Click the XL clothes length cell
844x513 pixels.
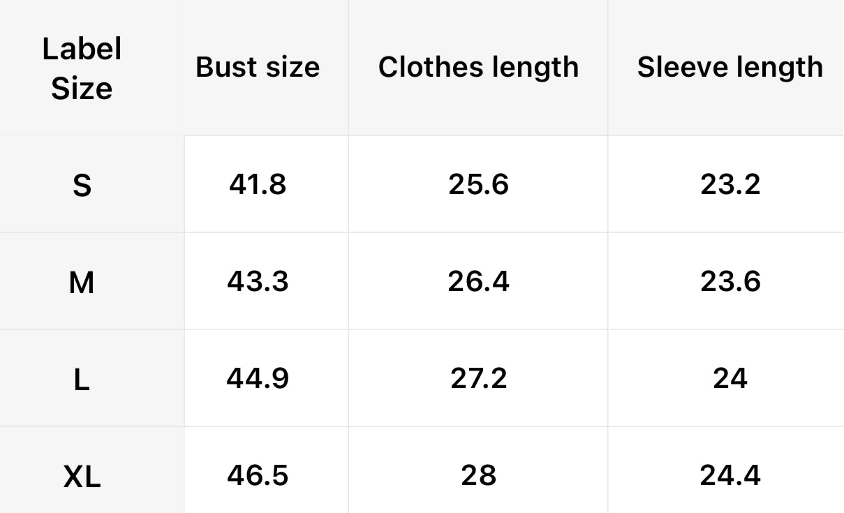coord(478,475)
